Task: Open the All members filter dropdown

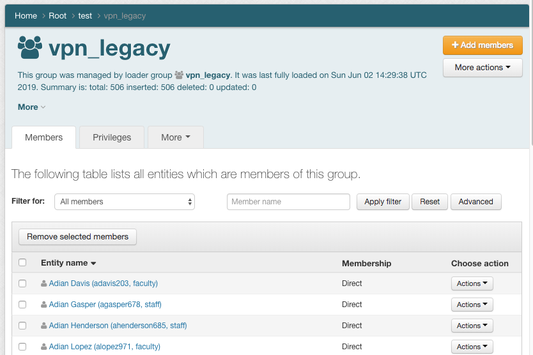Action: point(125,202)
